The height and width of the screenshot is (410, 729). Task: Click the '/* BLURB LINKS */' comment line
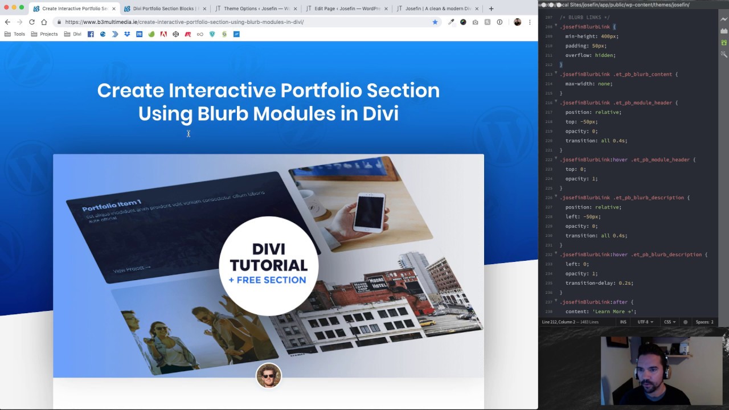[585, 17]
